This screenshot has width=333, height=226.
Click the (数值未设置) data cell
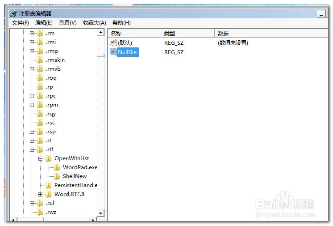pos(233,43)
